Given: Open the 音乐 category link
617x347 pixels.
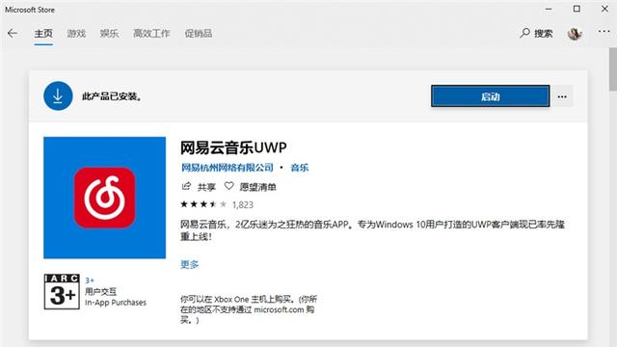Looking at the screenshot, I should tap(300, 168).
